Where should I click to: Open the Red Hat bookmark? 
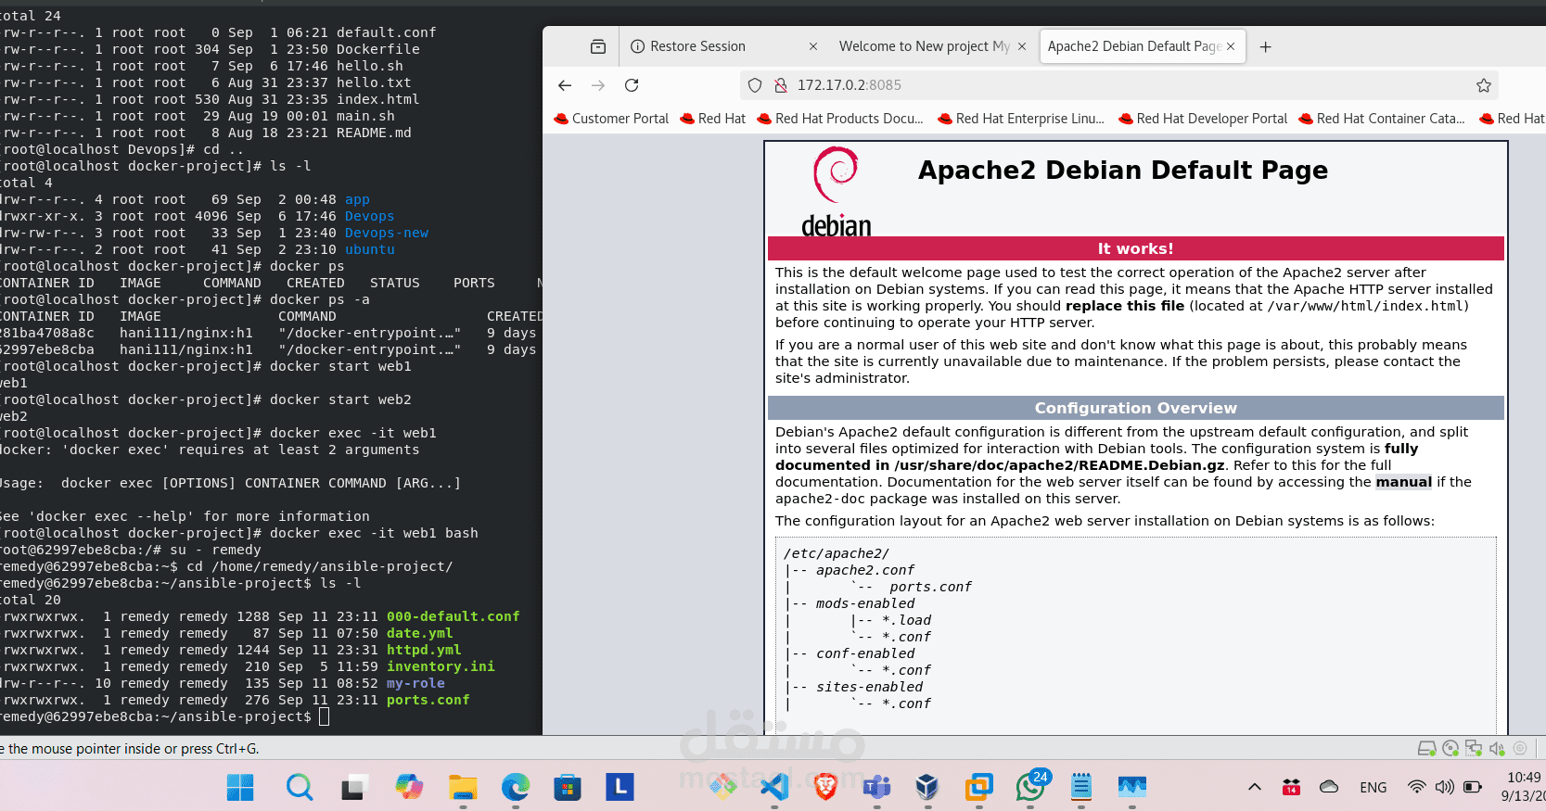712,119
